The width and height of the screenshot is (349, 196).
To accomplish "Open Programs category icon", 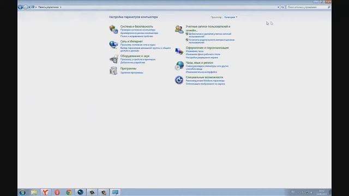I will pos(113,71).
